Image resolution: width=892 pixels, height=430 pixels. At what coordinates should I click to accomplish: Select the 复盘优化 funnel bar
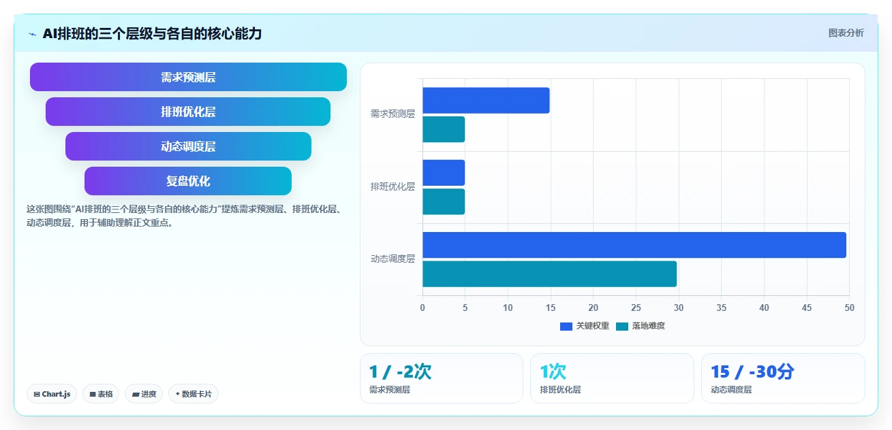pyautogui.click(x=188, y=181)
